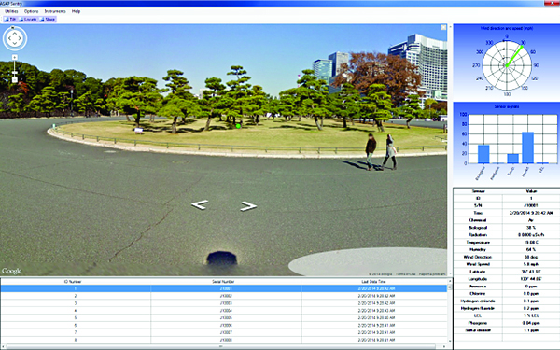Screen dimensions: 560x350
Task: Close the street view panel
Action: 443,27
